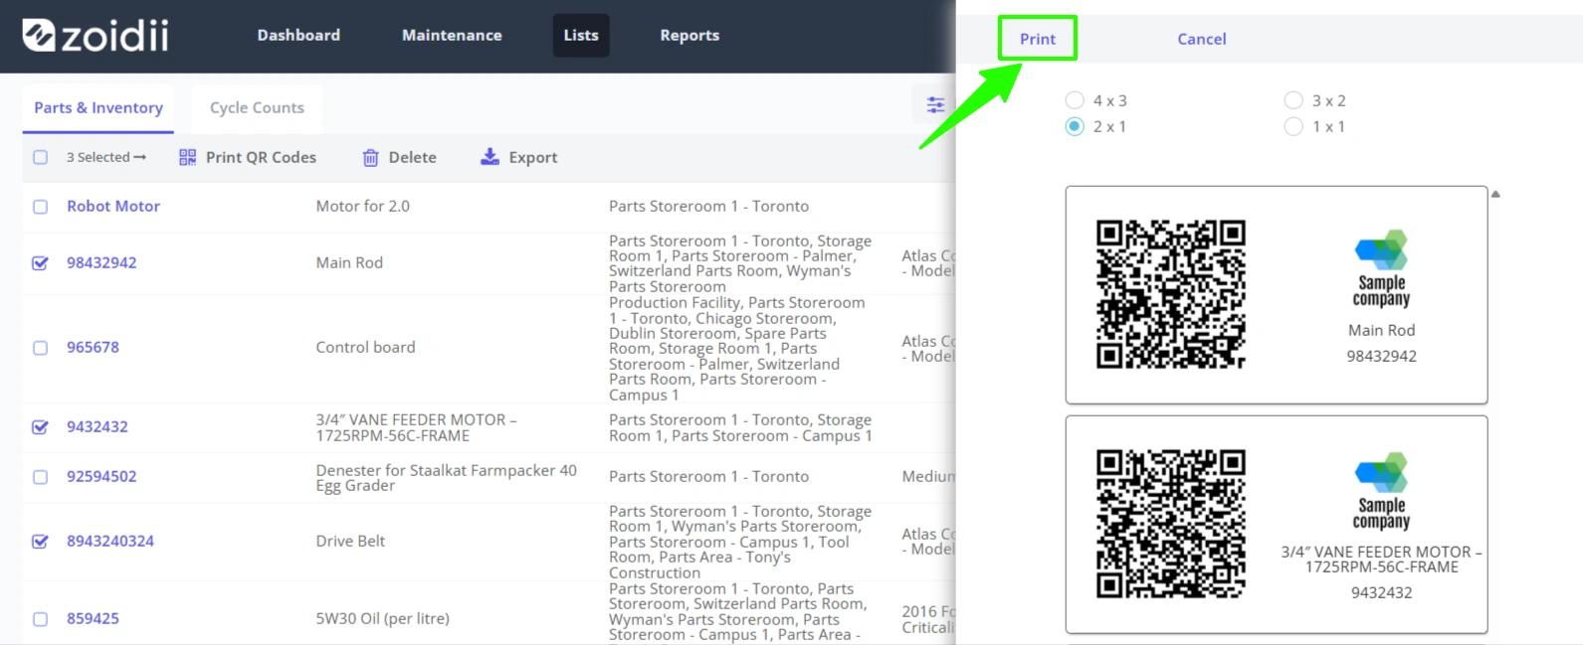The width and height of the screenshot is (1583, 645).
Task: Uncheck the 98432942 row checkbox
Action: (x=40, y=263)
